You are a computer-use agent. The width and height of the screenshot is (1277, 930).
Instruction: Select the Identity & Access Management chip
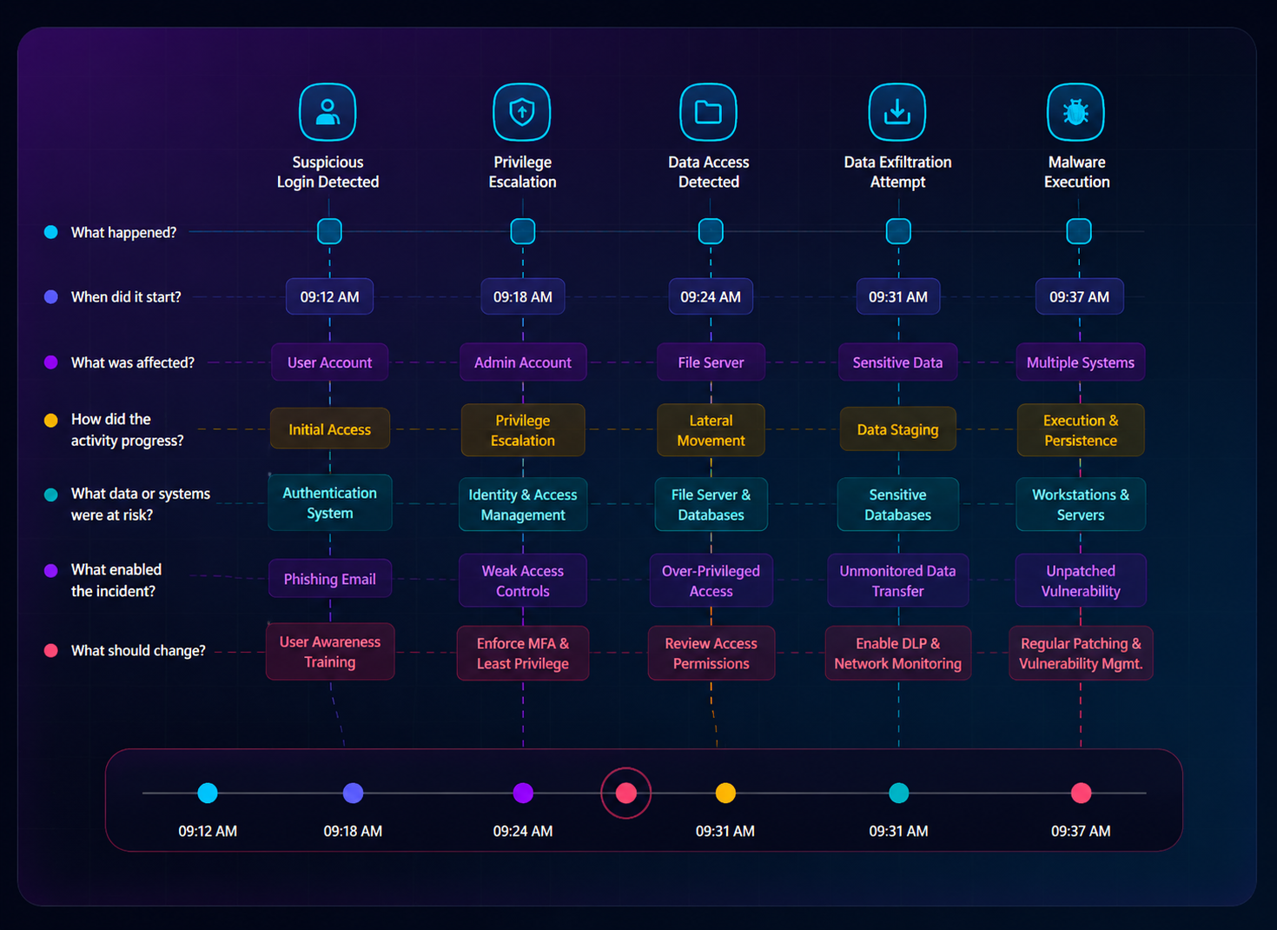pos(523,504)
